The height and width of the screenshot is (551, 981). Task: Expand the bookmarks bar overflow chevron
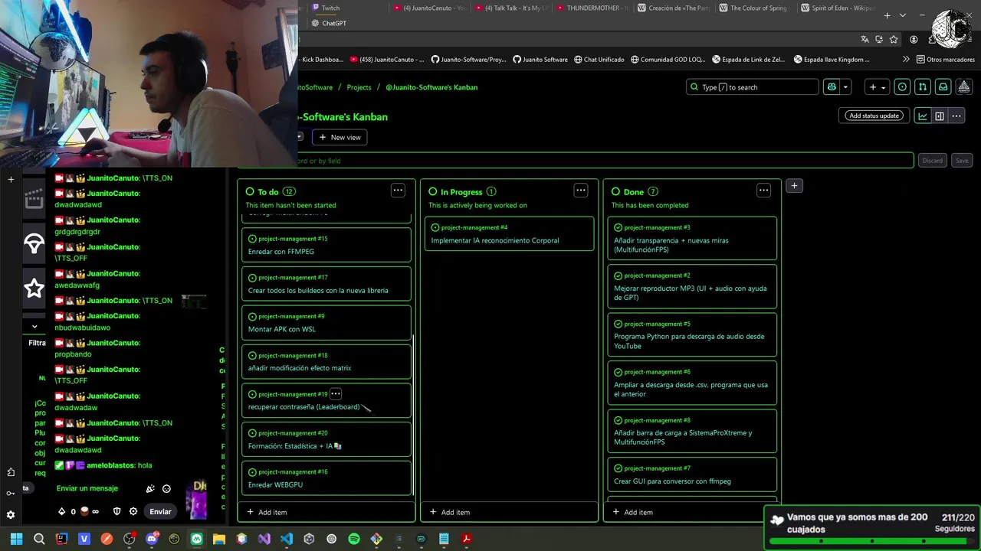pos(906,59)
